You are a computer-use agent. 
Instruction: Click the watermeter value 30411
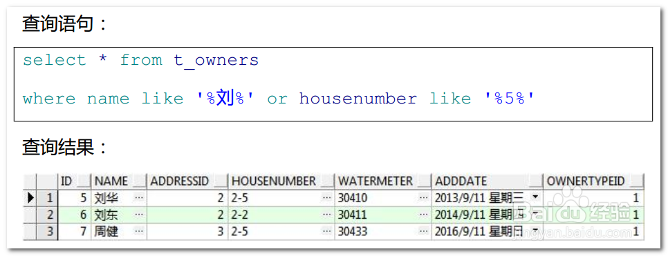pyautogui.click(x=353, y=215)
